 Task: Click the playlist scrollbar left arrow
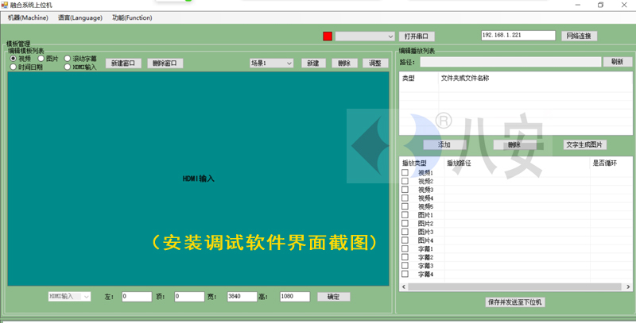[x=404, y=287]
